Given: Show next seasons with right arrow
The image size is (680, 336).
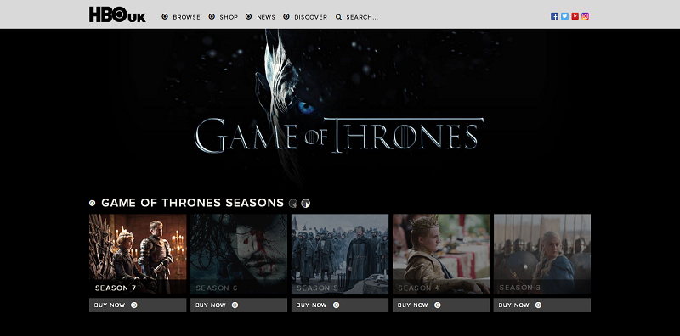Looking at the screenshot, I should (306, 204).
